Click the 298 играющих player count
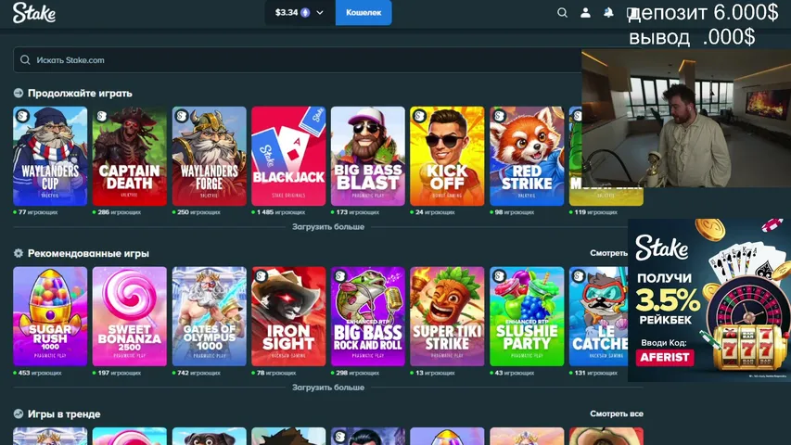This screenshot has height=445, width=791. tap(357, 373)
